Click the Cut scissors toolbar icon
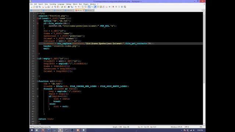235x132 pixels. (x=52, y=7)
